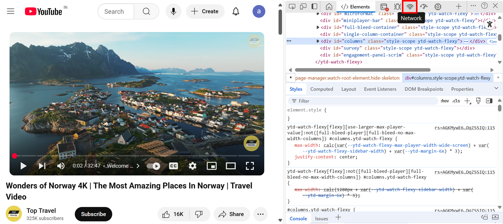The height and width of the screenshot is (224, 503).
Task: Toggle closed captions CC
Action: 174,166
